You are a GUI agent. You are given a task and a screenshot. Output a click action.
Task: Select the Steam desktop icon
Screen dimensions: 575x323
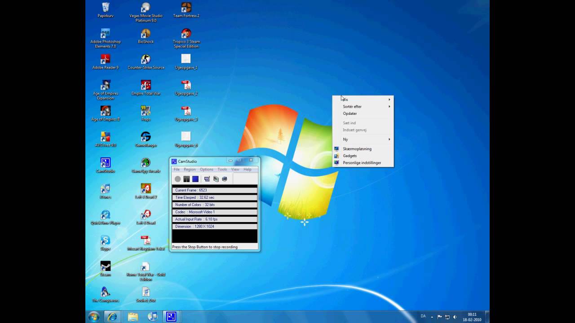pos(105,269)
